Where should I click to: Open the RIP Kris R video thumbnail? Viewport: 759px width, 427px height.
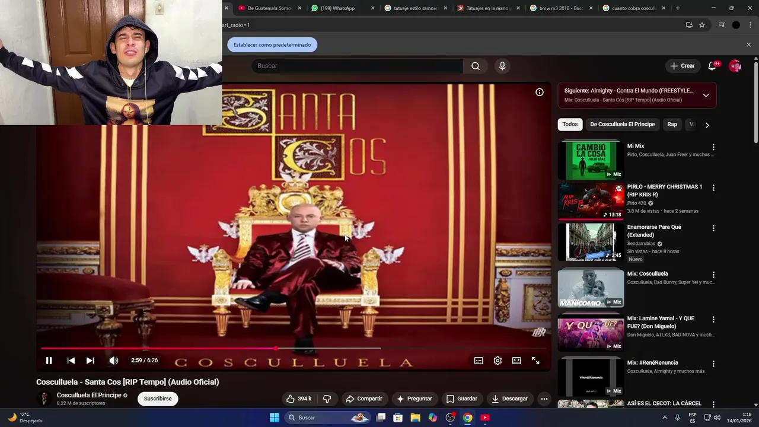(591, 201)
